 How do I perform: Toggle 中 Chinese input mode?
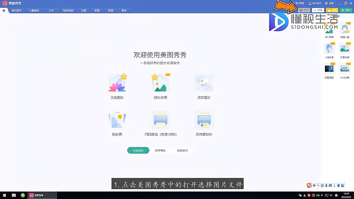314,185
